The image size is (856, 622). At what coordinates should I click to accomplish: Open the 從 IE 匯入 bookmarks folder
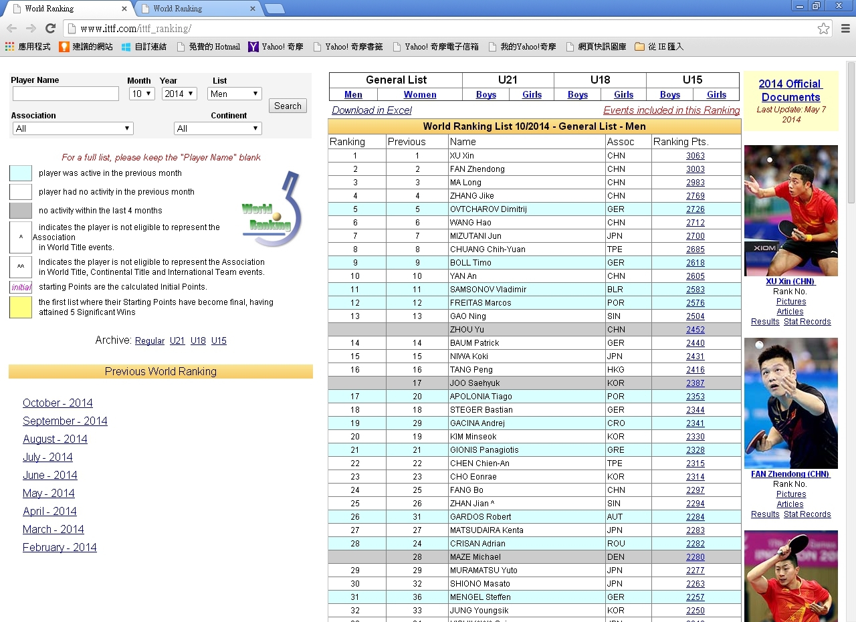pyautogui.click(x=659, y=47)
